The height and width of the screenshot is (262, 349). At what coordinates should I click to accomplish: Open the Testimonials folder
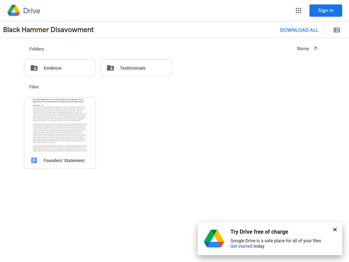[136, 68]
